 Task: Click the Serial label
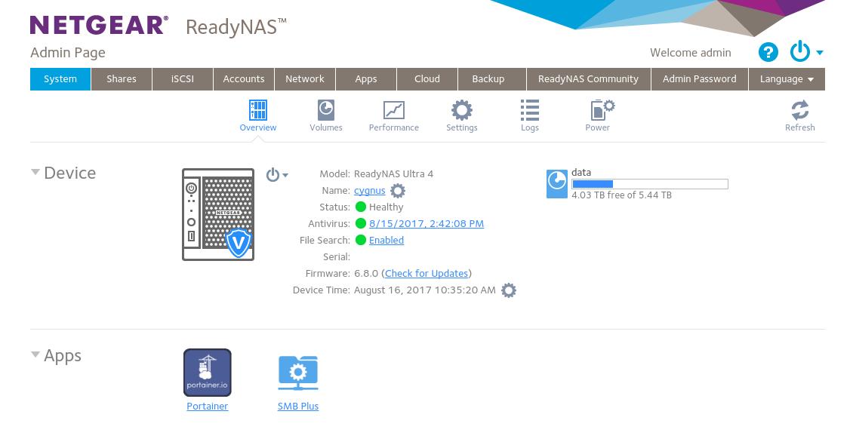click(x=336, y=257)
